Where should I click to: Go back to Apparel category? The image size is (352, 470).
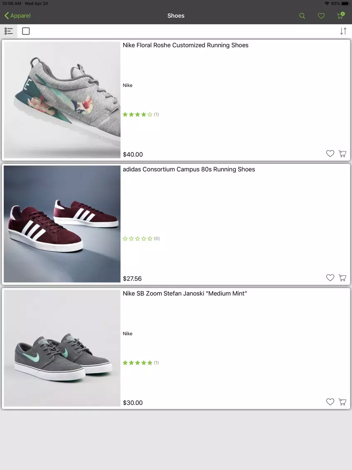click(x=17, y=16)
